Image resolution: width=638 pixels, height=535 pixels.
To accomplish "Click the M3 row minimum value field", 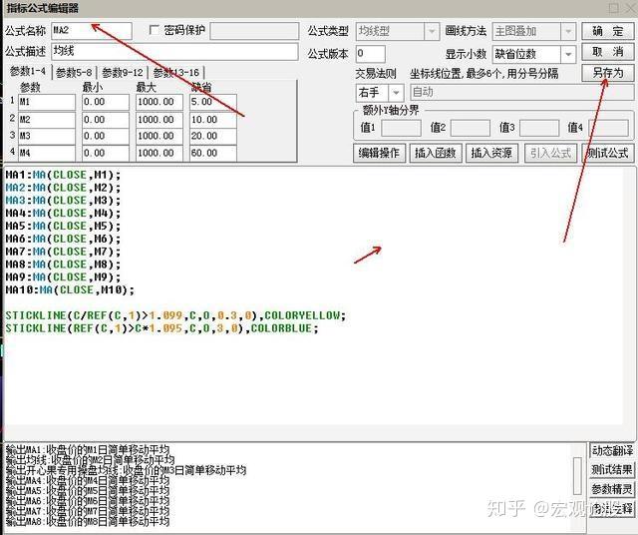I will [106, 136].
